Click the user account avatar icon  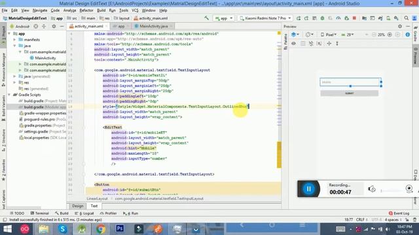[x=414, y=18]
